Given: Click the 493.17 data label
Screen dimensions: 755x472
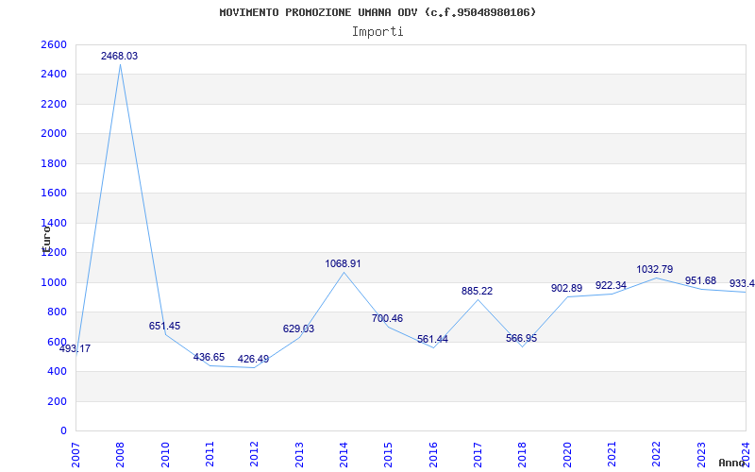Looking at the screenshot, I should point(75,348).
